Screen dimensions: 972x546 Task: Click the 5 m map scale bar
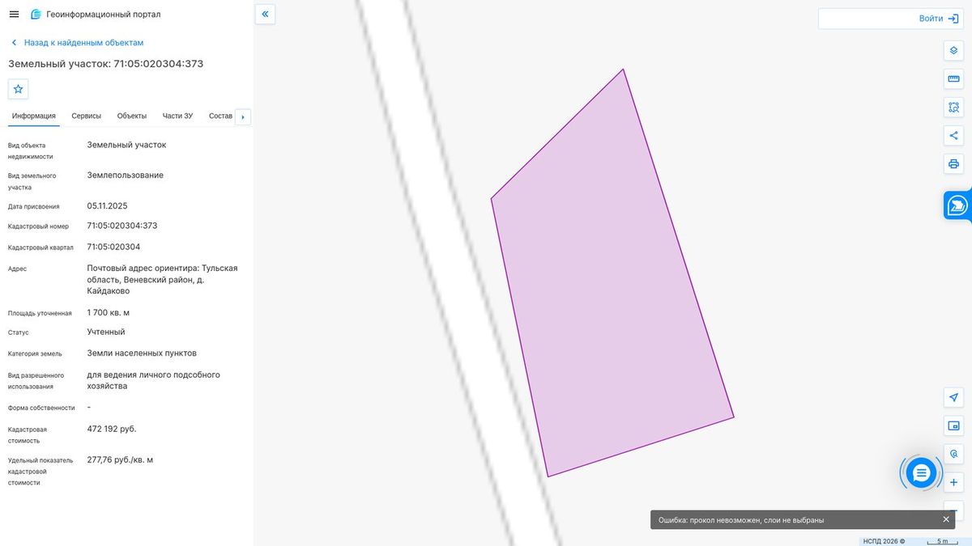(x=942, y=541)
